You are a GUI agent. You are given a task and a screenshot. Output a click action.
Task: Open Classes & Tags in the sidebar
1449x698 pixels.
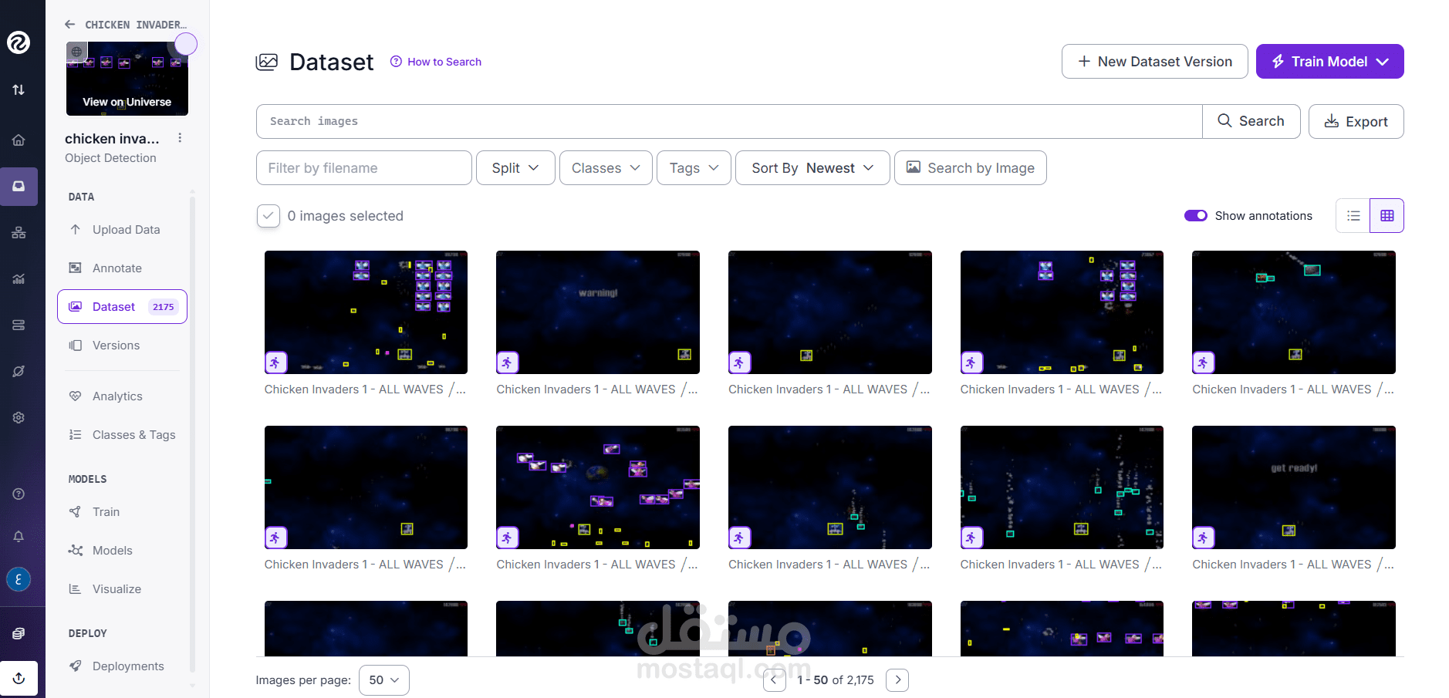click(x=122, y=435)
